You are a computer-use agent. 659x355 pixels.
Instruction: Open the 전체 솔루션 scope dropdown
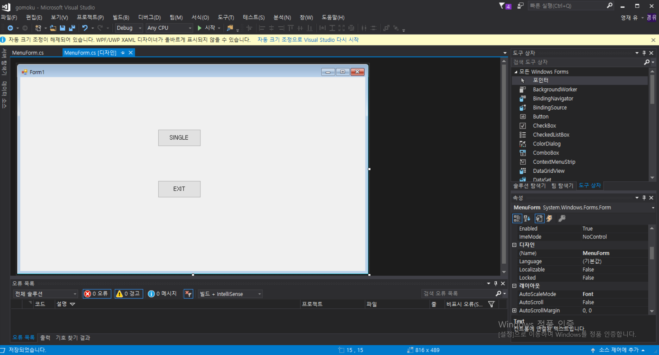[x=46, y=294]
